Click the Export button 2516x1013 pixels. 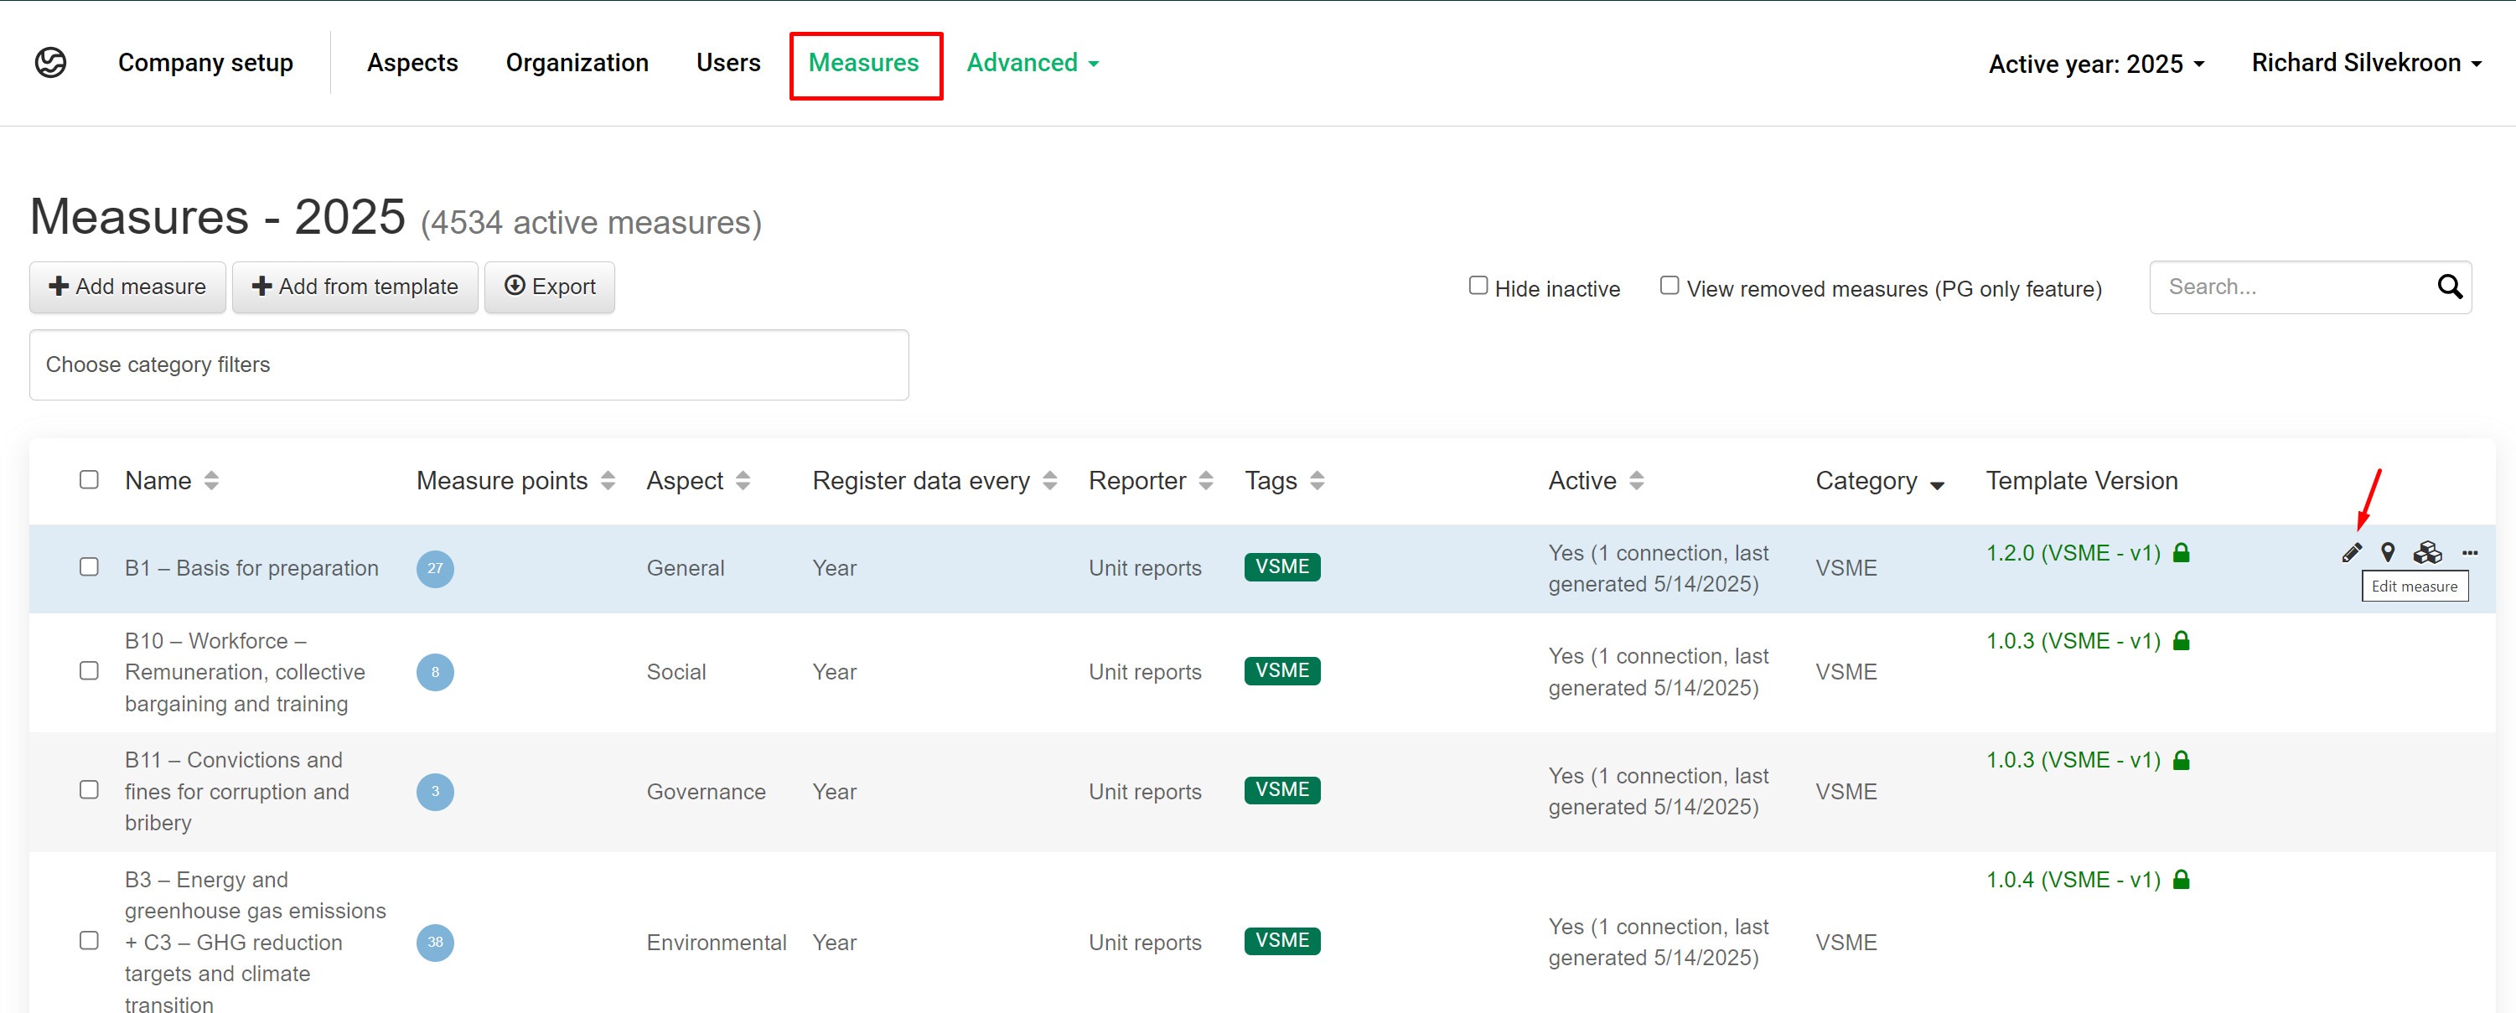pos(550,287)
